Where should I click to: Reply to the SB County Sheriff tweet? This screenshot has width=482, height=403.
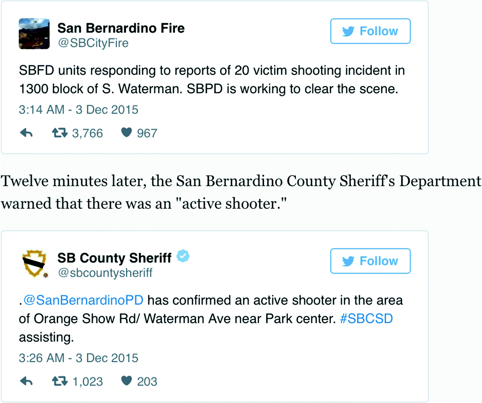pyautogui.click(x=26, y=382)
